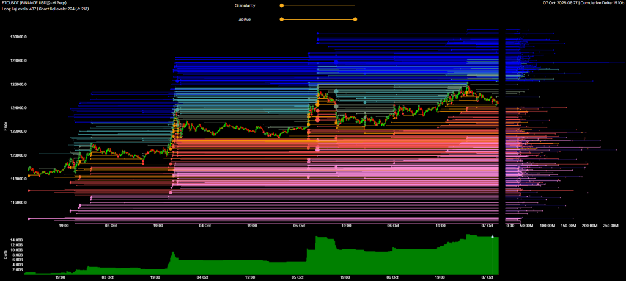Select the Granularity label
Screen dimensions: 626x281
[x=245, y=5]
